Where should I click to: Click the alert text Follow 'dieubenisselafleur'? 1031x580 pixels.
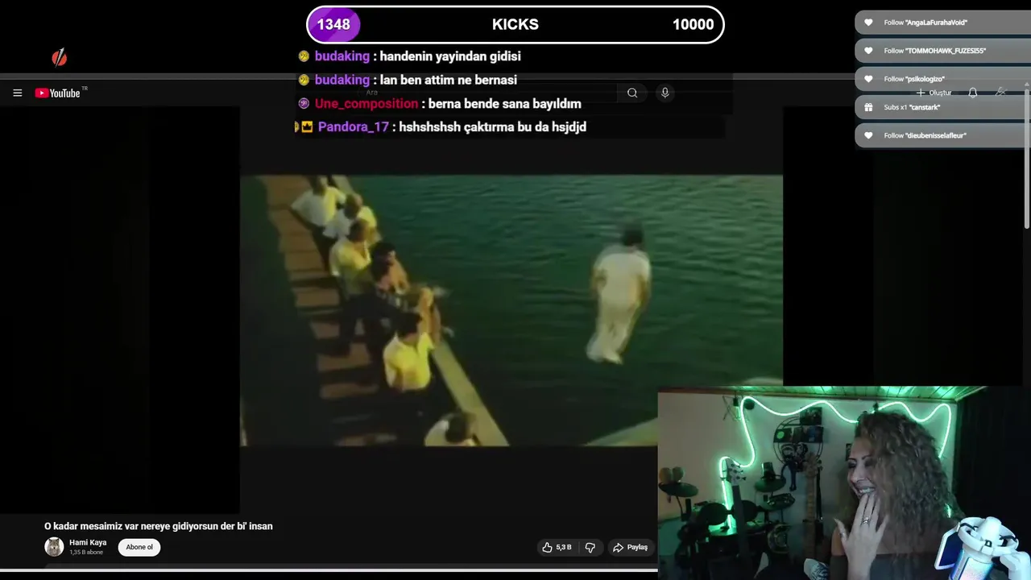pyautogui.click(x=925, y=135)
